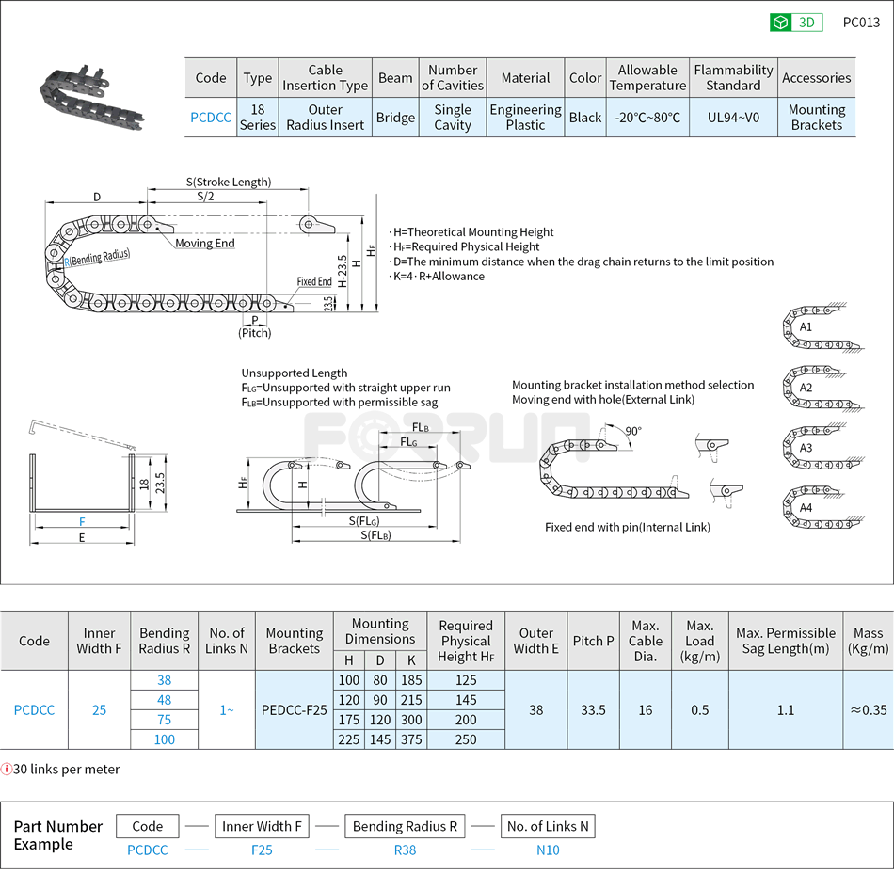Click the PEDCC-F25 bracket code
This screenshot has height=874, width=894.
click(x=294, y=710)
